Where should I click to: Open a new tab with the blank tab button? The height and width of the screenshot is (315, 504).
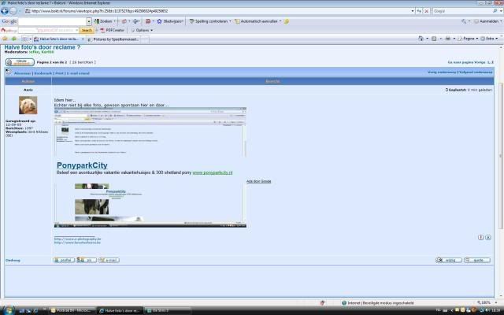[145, 39]
